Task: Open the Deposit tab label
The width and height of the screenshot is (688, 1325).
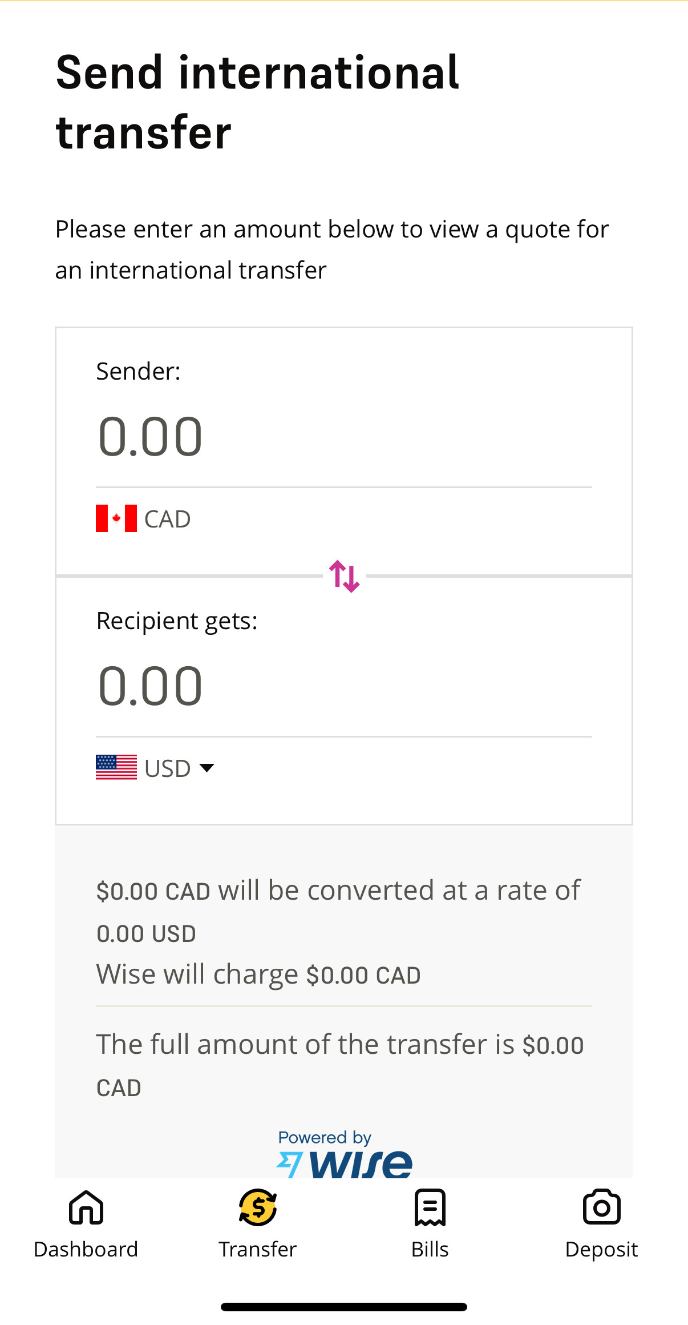Action: point(601,1249)
